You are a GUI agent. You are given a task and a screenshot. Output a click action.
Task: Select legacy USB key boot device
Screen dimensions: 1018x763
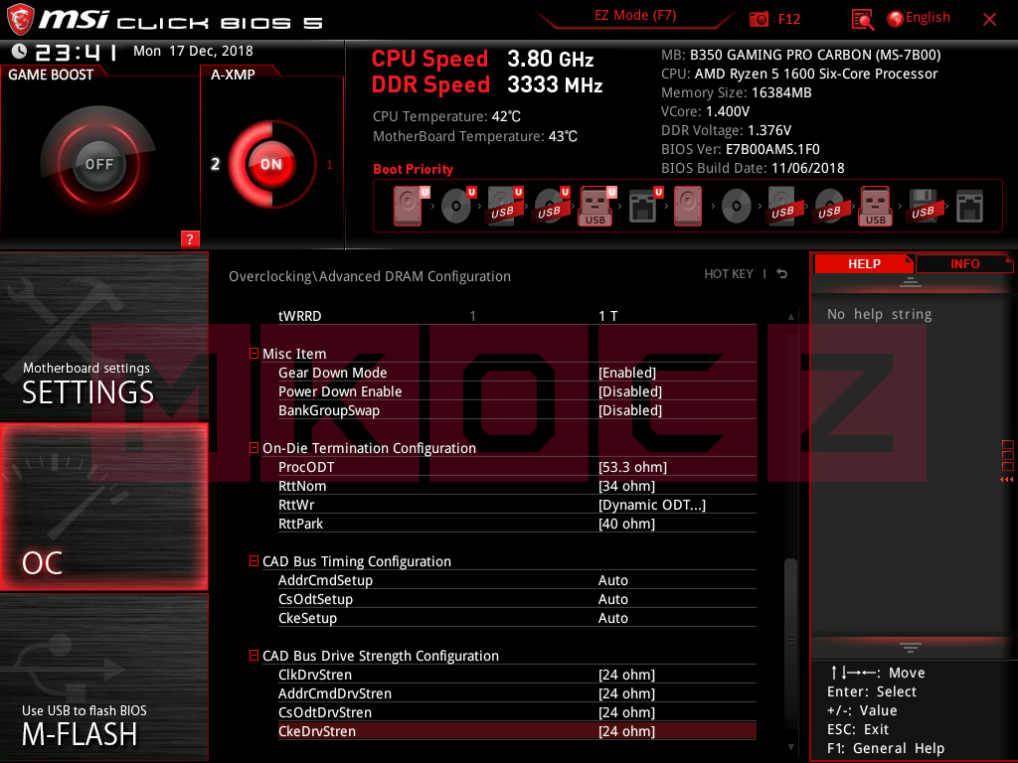tap(876, 207)
